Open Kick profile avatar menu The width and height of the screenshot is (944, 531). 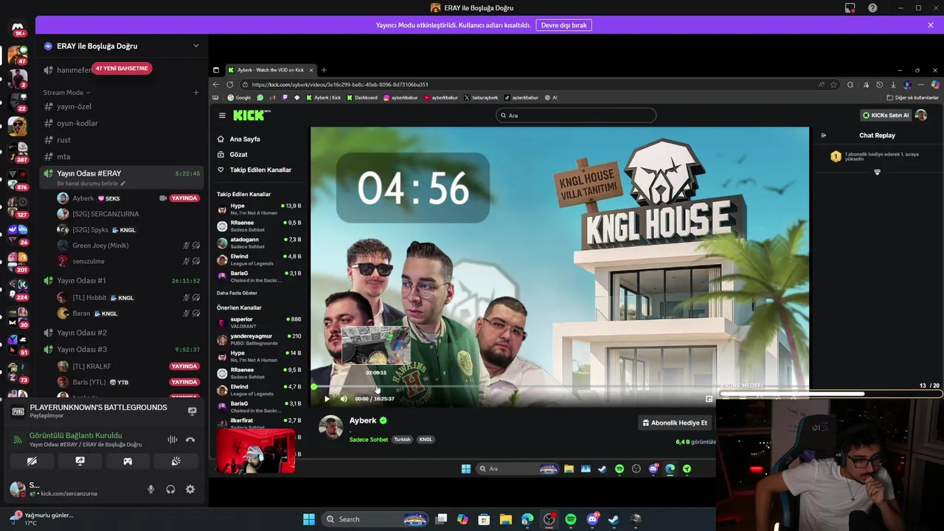pyautogui.click(x=920, y=115)
